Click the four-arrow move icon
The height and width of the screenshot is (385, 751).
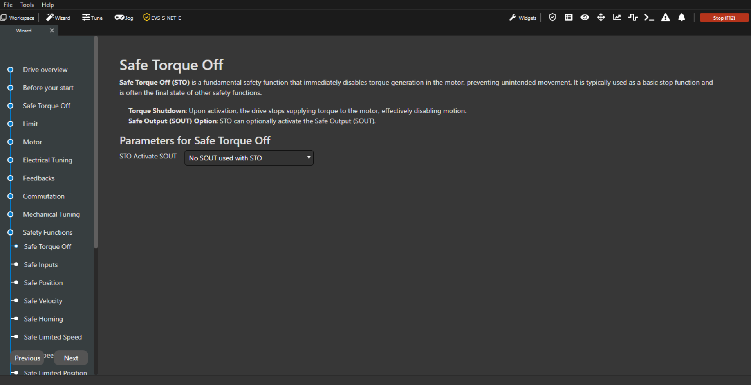[x=601, y=18]
